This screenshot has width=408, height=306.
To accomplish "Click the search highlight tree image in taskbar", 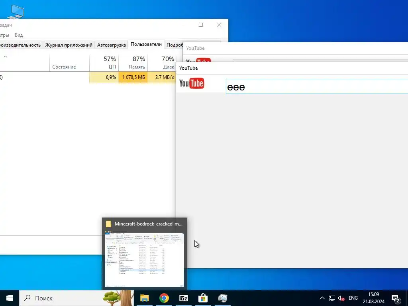I will (x=118, y=298).
